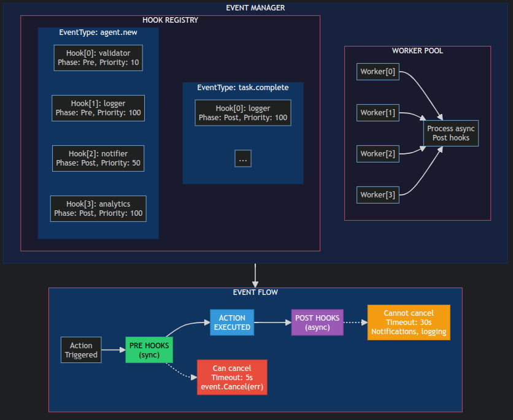
Task: Click the HOOK REGISTRY title label
Action: [x=170, y=20]
